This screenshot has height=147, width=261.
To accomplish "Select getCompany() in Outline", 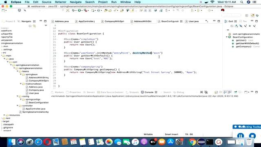I will point(243,47).
